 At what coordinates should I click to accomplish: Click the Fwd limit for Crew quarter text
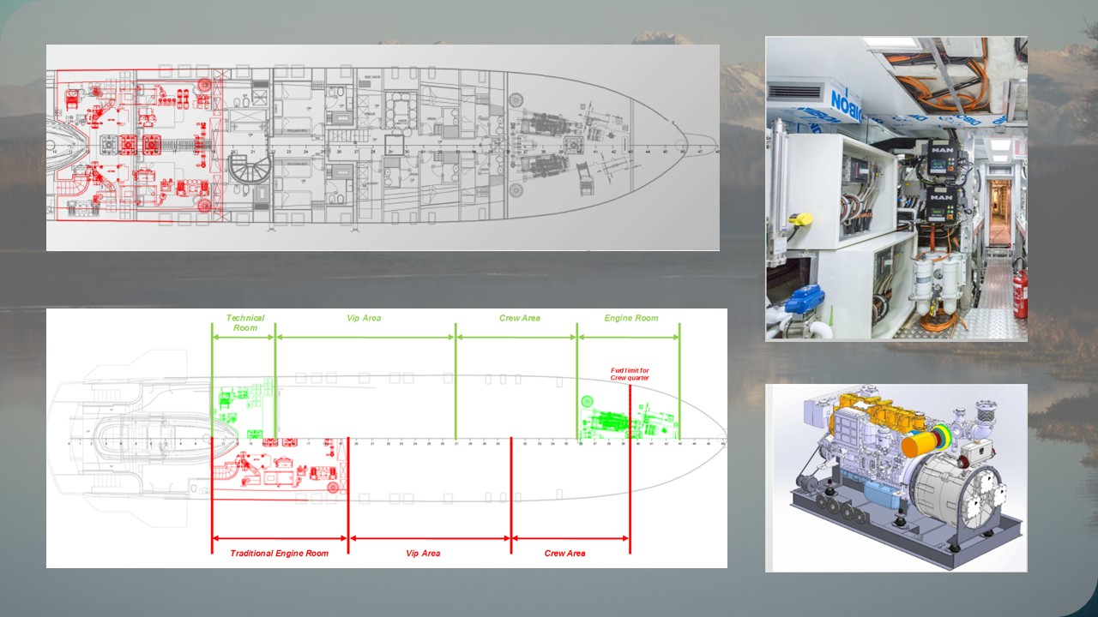629,374
